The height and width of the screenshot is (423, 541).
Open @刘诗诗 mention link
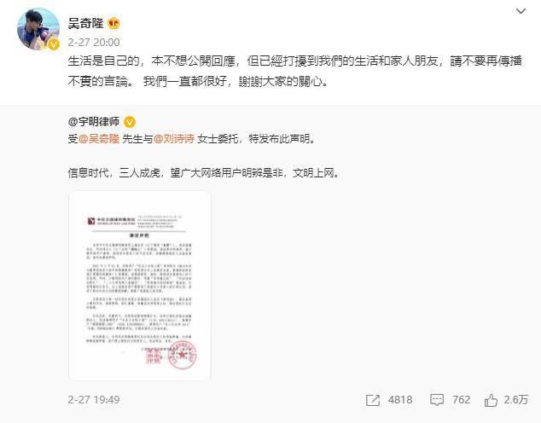click(174, 139)
